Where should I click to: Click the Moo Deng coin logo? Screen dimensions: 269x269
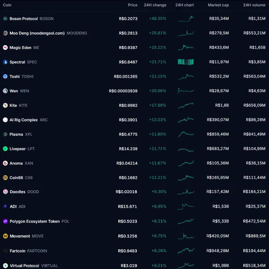coord(5,33)
